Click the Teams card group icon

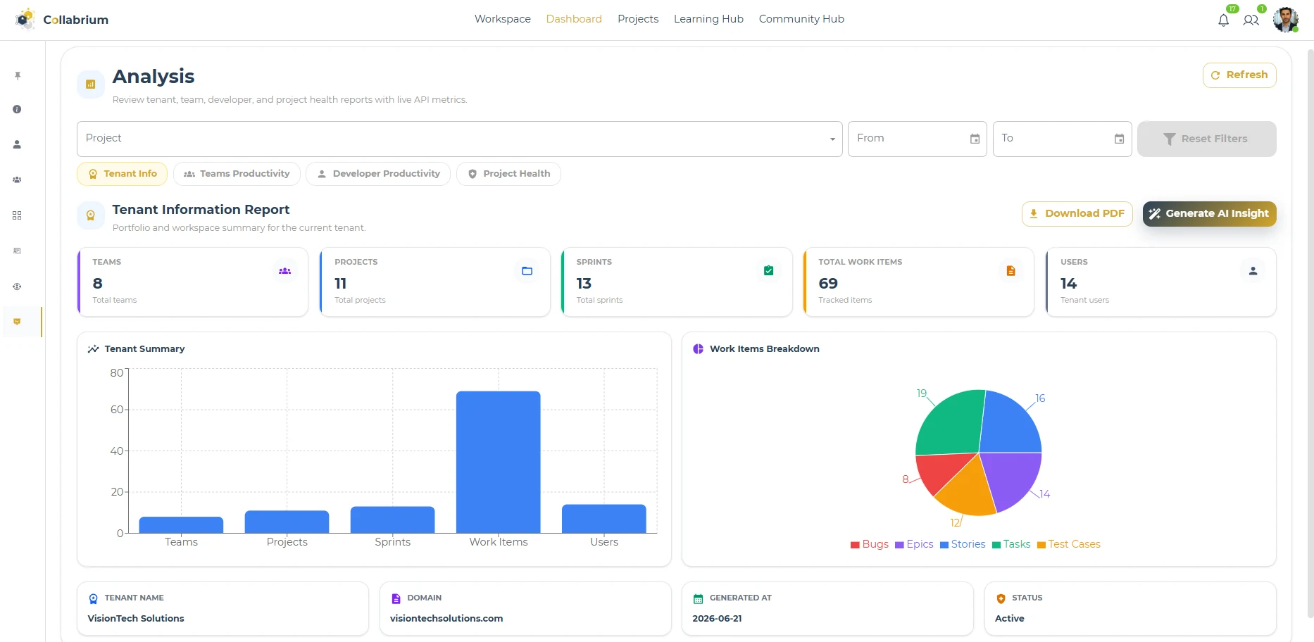click(x=284, y=271)
